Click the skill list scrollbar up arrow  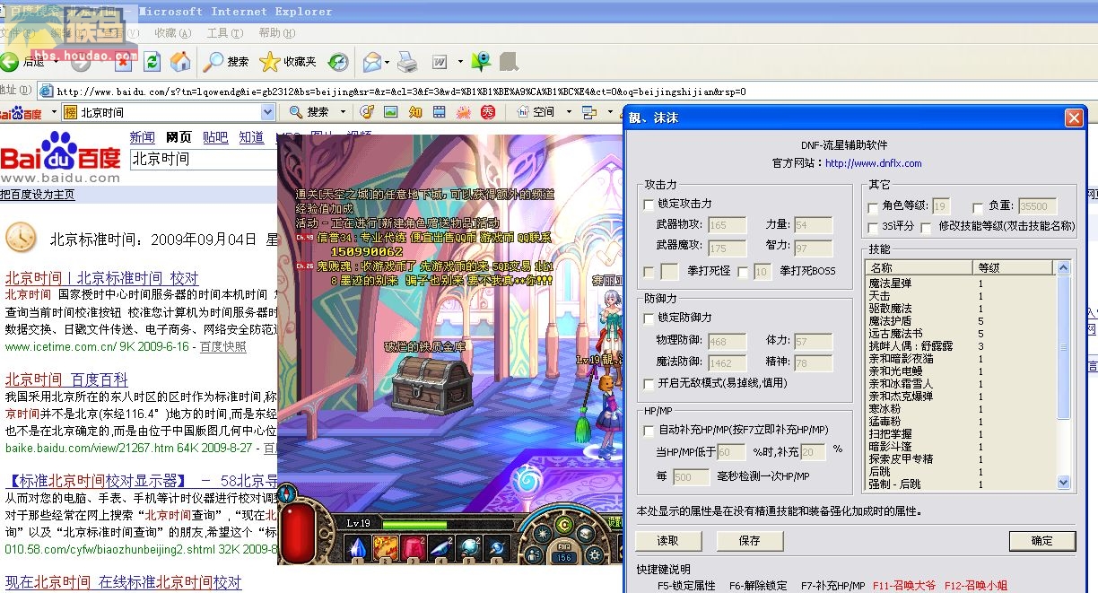[1064, 267]
